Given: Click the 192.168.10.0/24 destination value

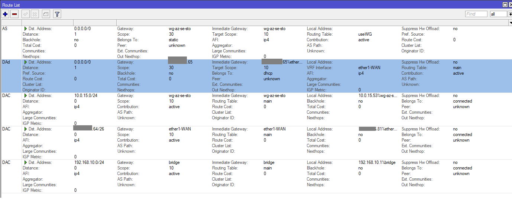Looking at the screenshot, I should click(x=89, y=162).
